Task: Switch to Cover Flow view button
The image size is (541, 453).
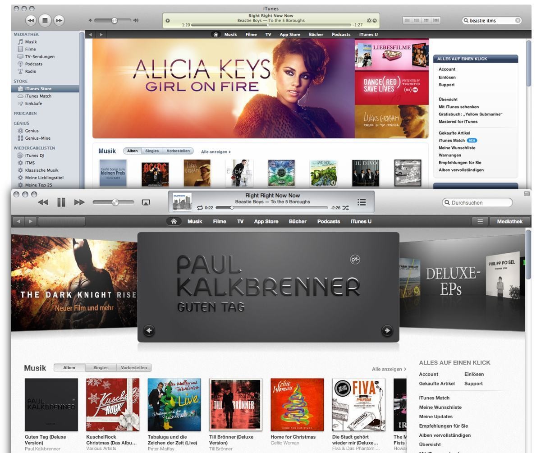Action: (x=436, y=20)
